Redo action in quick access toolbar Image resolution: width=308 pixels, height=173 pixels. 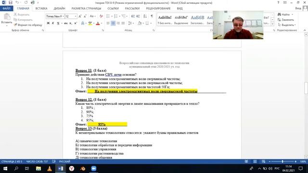coord(26,2)
